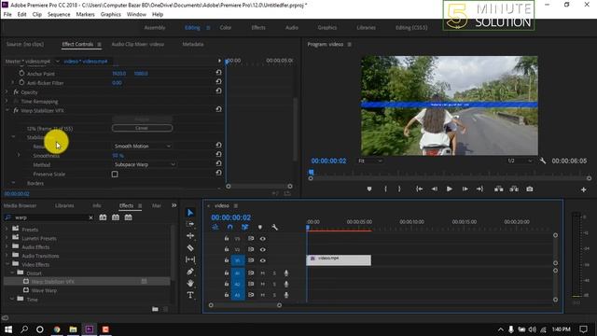Toggle V1 track lock

227,260
